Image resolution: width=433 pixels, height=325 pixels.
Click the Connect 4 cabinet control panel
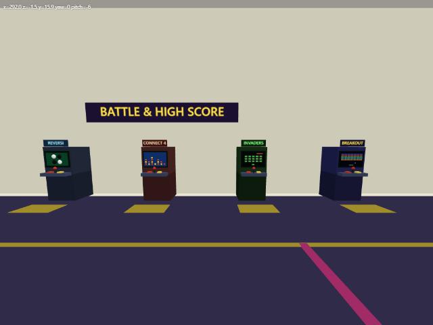154,174
